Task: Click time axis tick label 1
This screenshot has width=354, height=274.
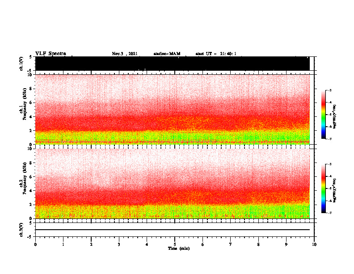Action: [x=63, y=244]
